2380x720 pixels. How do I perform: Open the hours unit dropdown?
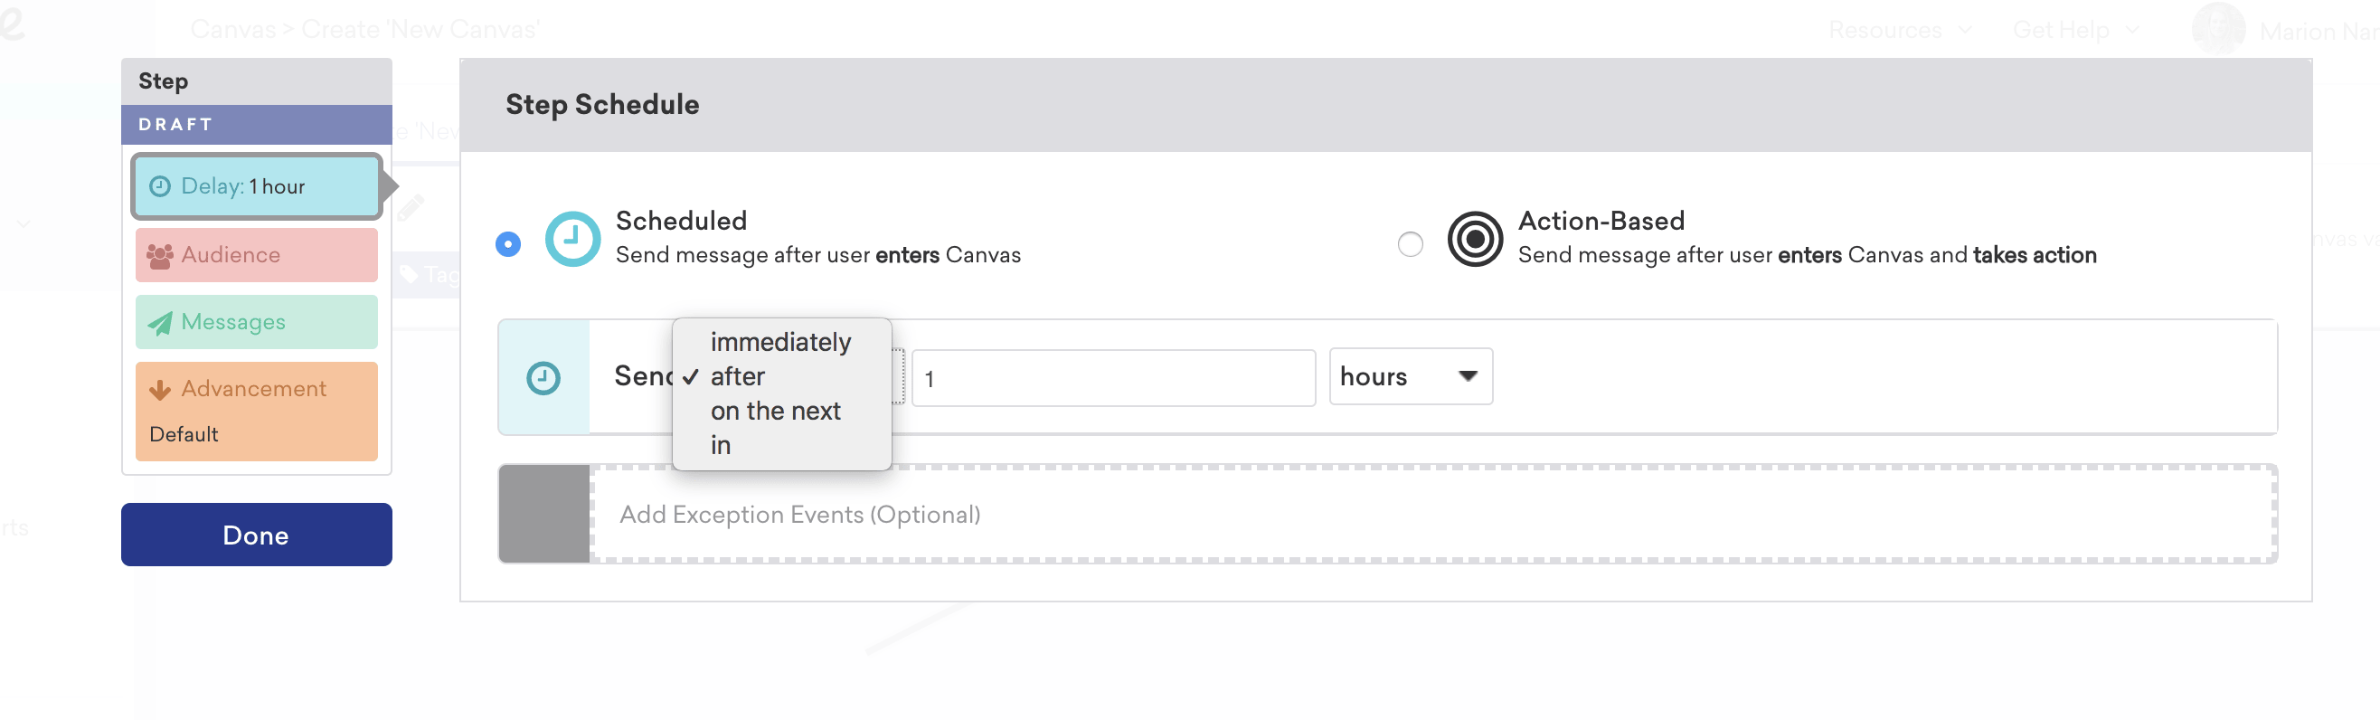click(x=1410, y=377)
